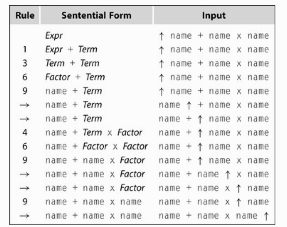Image resolution: width=287 pixels, height=227 pixels.
Task: Click rule number 4 in Rule column
Action: pyautogui.click(x=25, y=132)
